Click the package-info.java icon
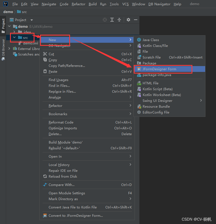 point(139,75)
